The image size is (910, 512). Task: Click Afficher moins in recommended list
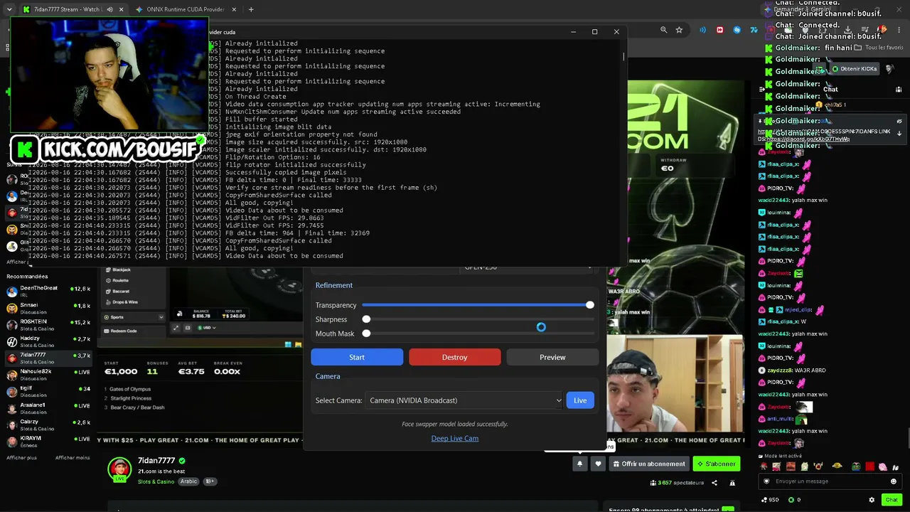tap(73, 458)
